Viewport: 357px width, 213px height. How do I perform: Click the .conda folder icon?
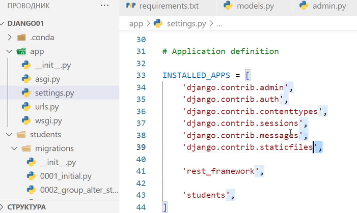(21, 37)
